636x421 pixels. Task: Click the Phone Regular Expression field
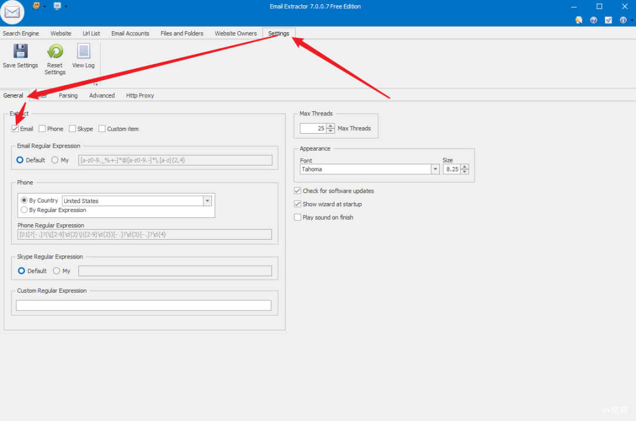pyautogui.click(x=144, y=234)
